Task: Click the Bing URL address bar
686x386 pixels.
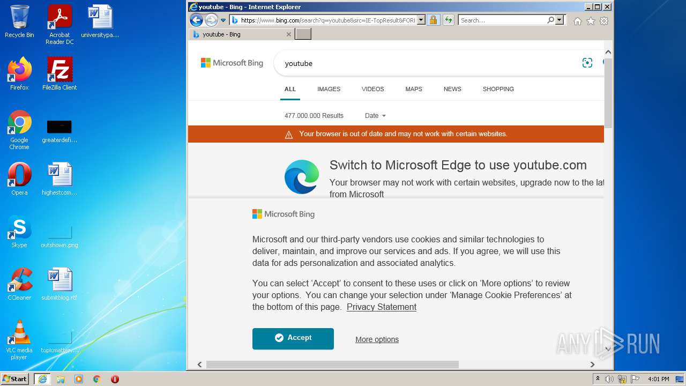Action: click(327, 20)
